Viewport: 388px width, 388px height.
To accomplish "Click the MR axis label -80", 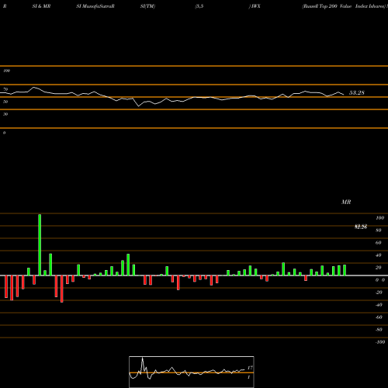I will point(379,330).
